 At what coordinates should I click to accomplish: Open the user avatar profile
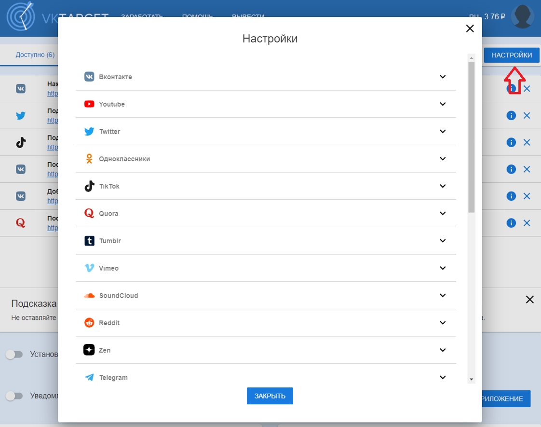[x=522, y=16]
